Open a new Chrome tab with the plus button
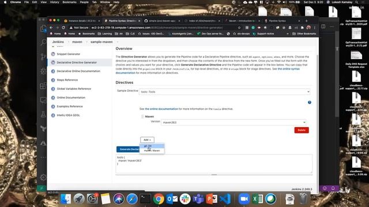The height and width of the screenshot is (207, 369). [x=306, y=21]
